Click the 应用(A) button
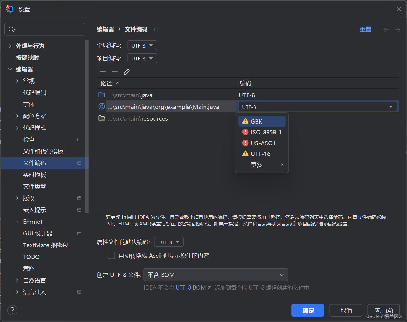407x322 pixels. point(384,310)
